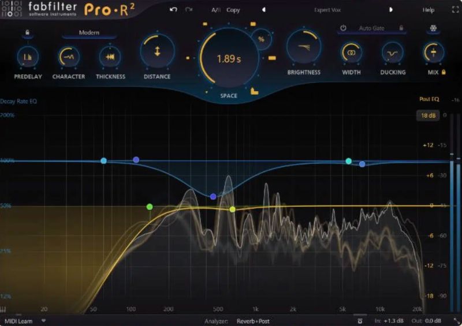462x326 pixels.
Task: Click the resize handle icon at bottom right
Action: [456, 321]
